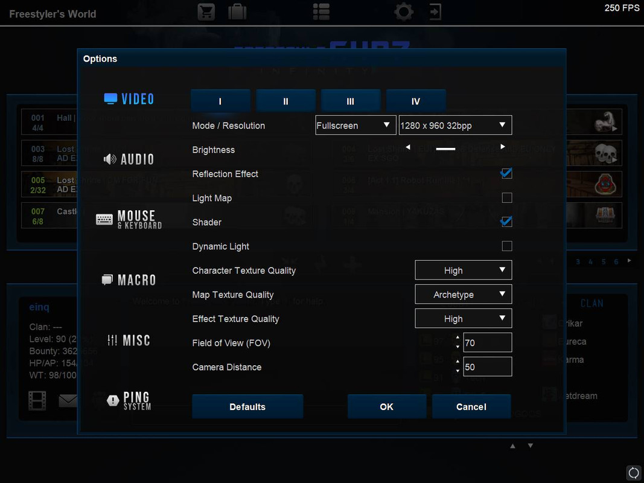The width and height of the screenshot is (644, 483).
Task: Select lobby room 003 row
Action: (x=49, y=153)
